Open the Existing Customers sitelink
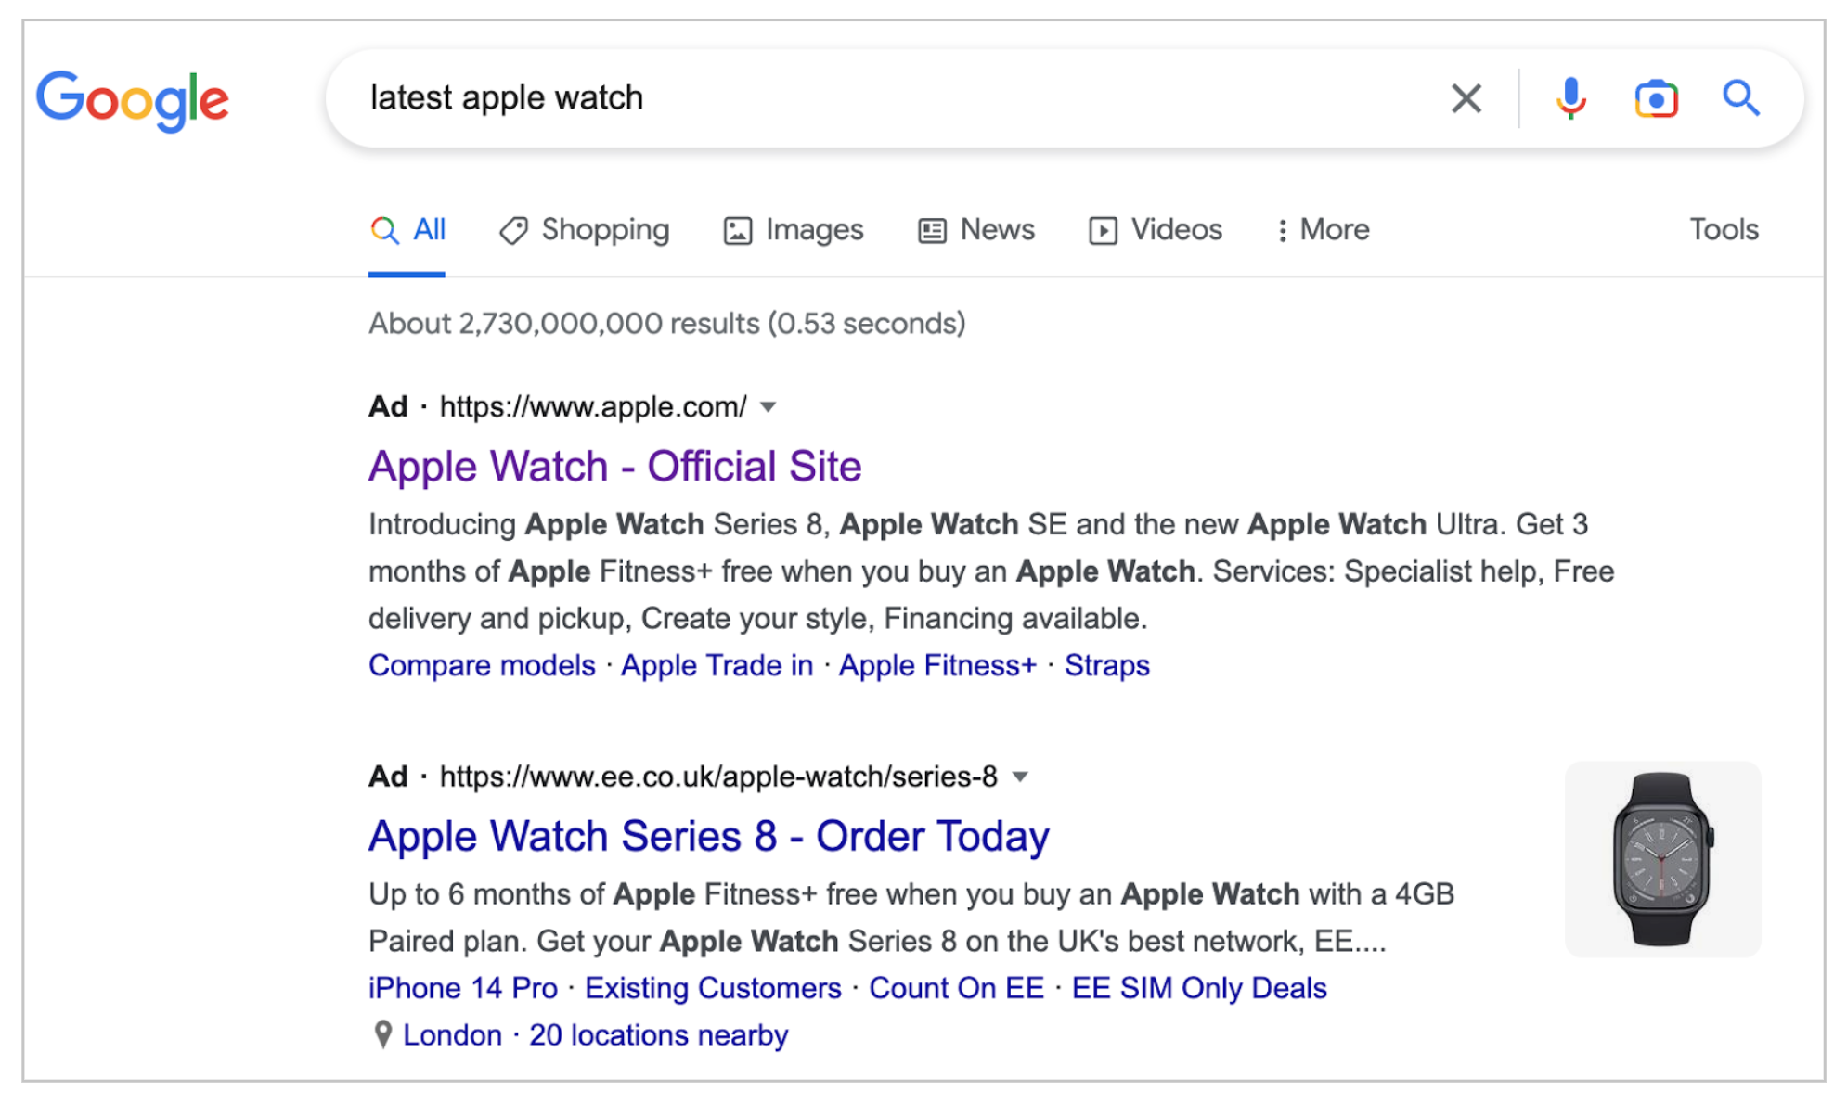This screenshot has height=1104, width=1847. [713, 988]
